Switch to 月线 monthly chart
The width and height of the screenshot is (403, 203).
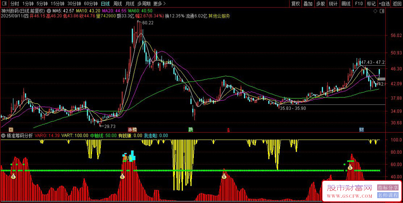(130, 4)
